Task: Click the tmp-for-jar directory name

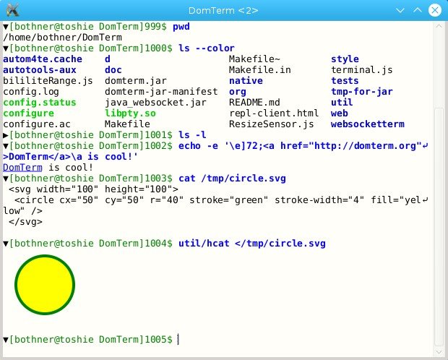Action: pos(362,92)
